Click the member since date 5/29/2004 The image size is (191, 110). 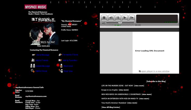tap(29, 91)
